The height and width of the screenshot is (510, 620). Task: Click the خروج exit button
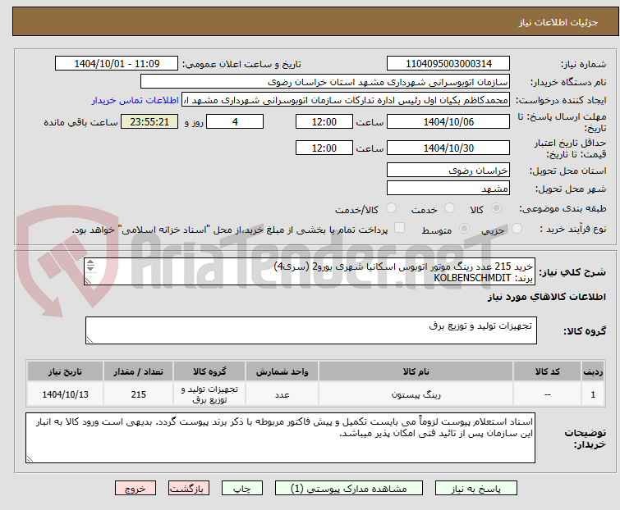(135, 489)
